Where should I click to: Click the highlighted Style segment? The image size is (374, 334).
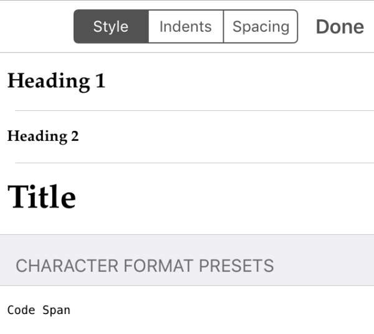point(111,27)
